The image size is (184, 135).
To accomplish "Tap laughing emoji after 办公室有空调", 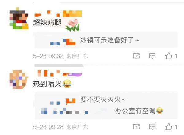I will click(x=160, y=111).
